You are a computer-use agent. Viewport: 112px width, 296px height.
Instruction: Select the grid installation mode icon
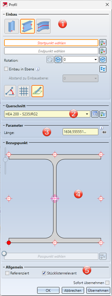tap(24, 91)
